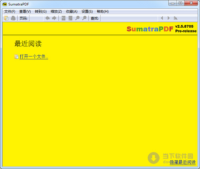Open the 设置(S) menu
Image resolution: width=200 pixels, height=169 pixels.
click(87, 11)
